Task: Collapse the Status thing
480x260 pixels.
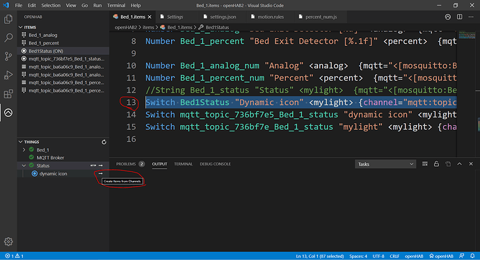Action: tap(24, 165)
